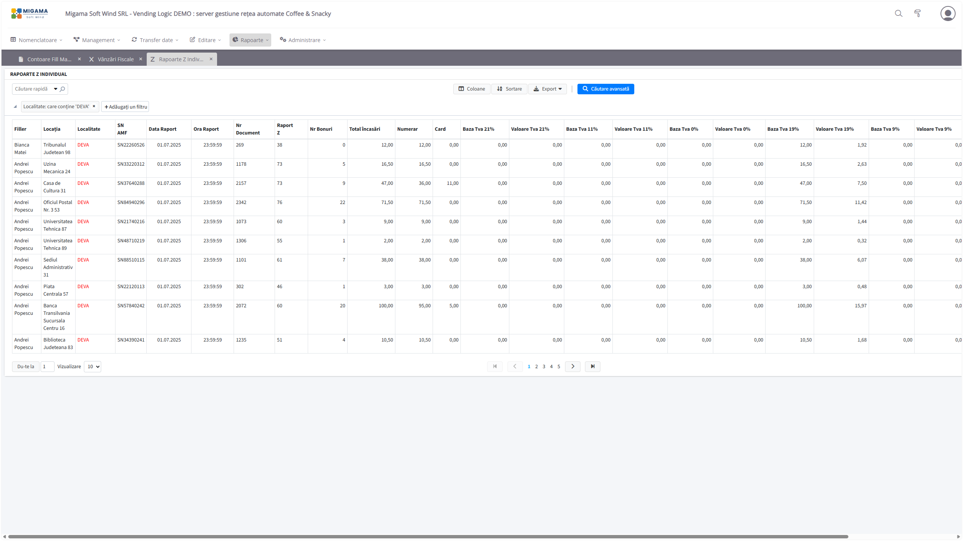Expand the Nomenclatoare menu
The image size is (963, 541).
[36, 40]
